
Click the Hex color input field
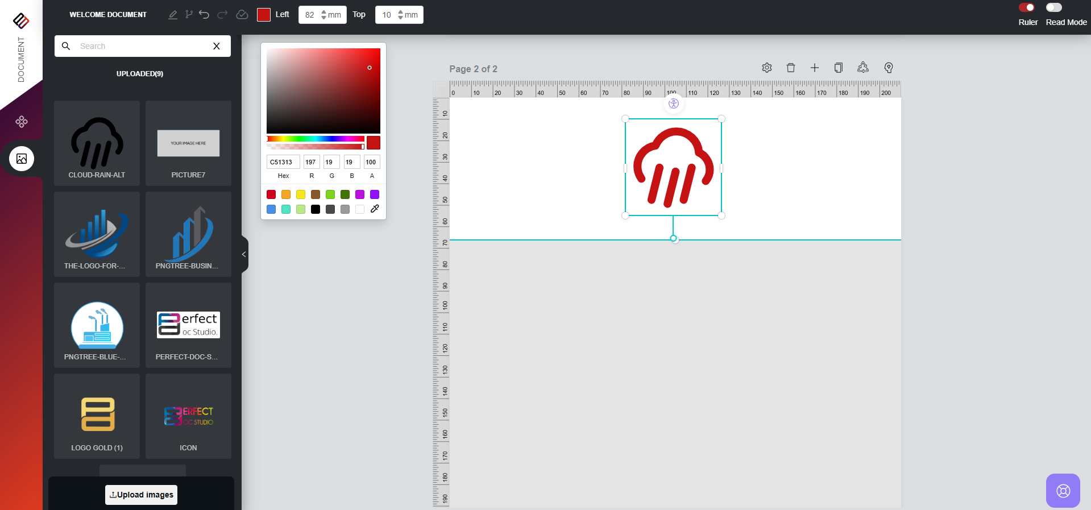coord(283,162)
